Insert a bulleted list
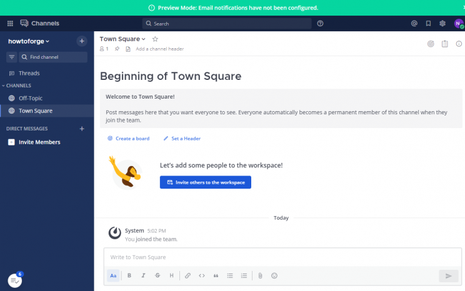This screenshot has height=291, width=465. click(230, 275)
